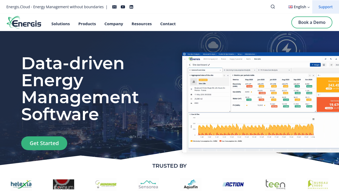
Task: Open the YouTube channel icon
Action: [x=123, y=7]
